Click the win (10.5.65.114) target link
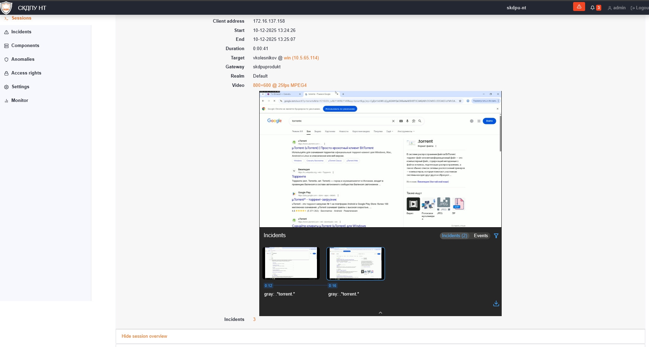The width and height of the screenshot is (649, 347). coord(301,58)
